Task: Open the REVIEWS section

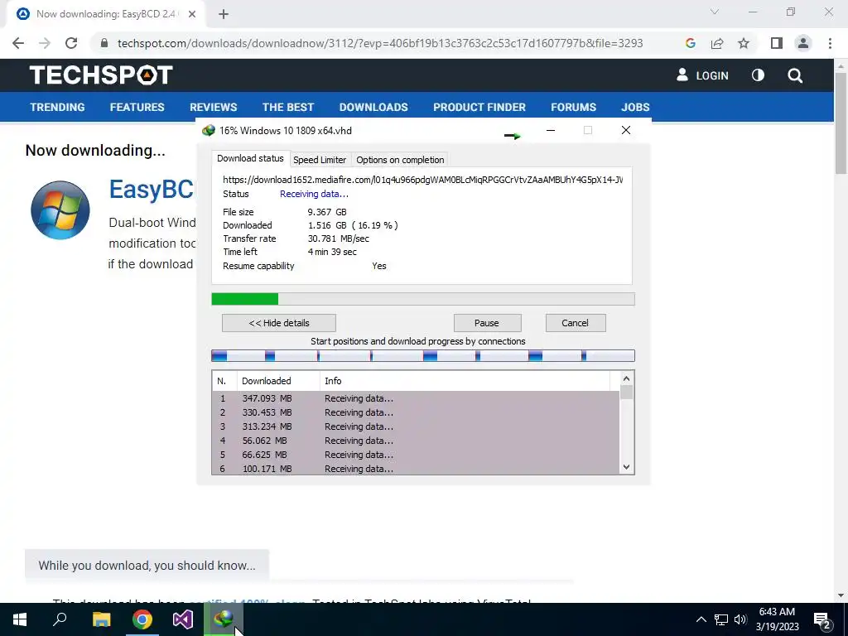Action: 213,107
